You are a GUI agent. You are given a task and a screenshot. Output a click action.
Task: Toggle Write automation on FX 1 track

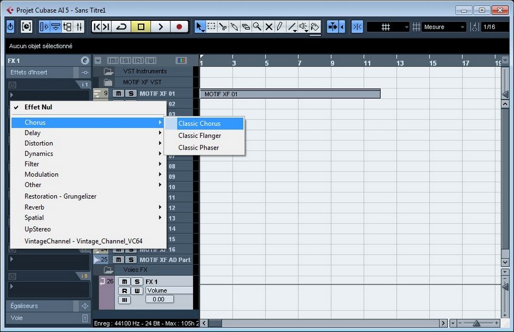coord(137,290)
